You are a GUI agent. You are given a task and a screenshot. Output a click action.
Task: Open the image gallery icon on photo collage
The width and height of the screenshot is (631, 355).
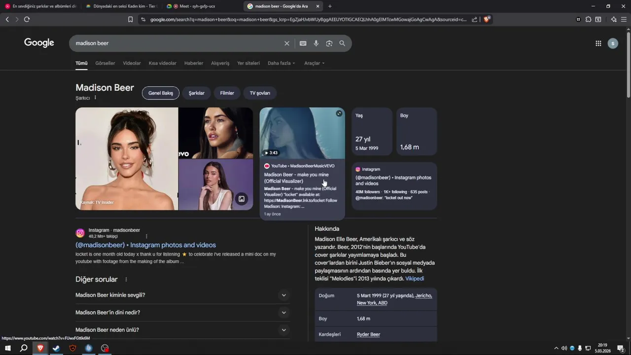tap(242, 199)
